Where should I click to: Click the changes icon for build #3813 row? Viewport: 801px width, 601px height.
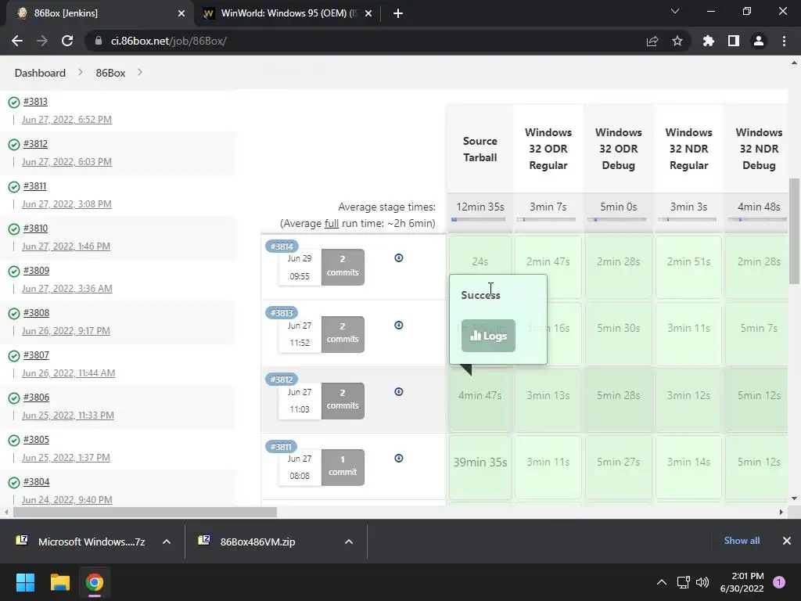399,325
